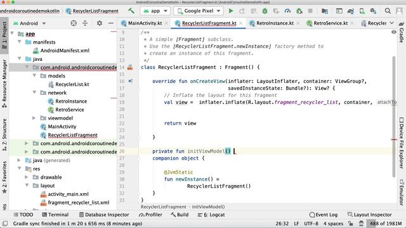The height and width of the screenshot is (228, 406).
Task: Collapse the models package
Action: click(34, 75)
